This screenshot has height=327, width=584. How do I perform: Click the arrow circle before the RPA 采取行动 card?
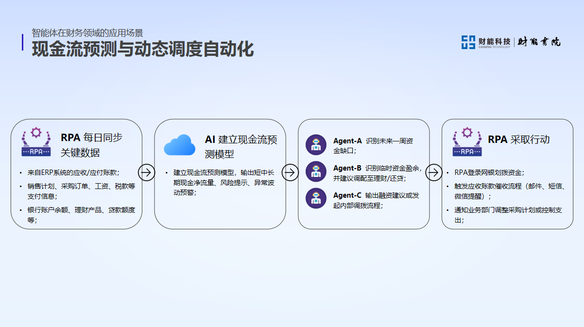click(434, 172)
